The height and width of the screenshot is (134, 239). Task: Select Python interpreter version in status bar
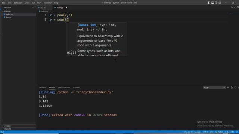[229, 132]
